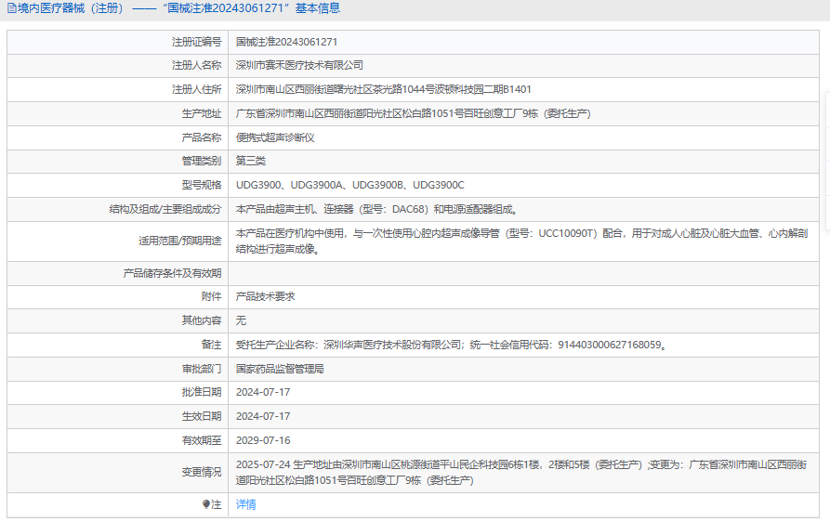Image resolution: width=830 pixels, height=522 pixels.
Task: Open the 详情 details link
Action: [x=245, y=504]
